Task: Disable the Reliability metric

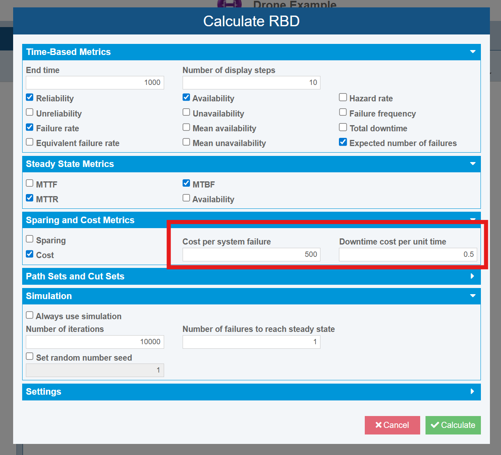Action: click(29, 97)
